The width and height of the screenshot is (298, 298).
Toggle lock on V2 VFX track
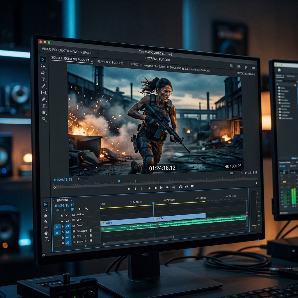pyautogui.click(x=62, y=221)
